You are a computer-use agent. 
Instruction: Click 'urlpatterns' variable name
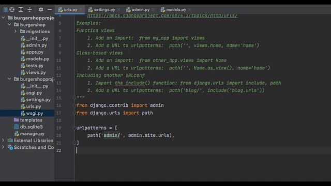click(x=92, y=128)
